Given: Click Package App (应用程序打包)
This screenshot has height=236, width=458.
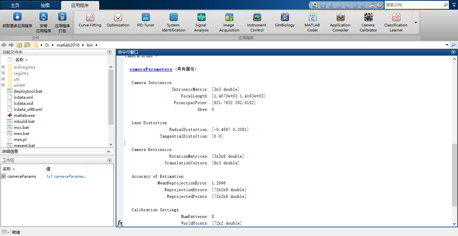Looking at the screenshot, I should tap(62, 22).
